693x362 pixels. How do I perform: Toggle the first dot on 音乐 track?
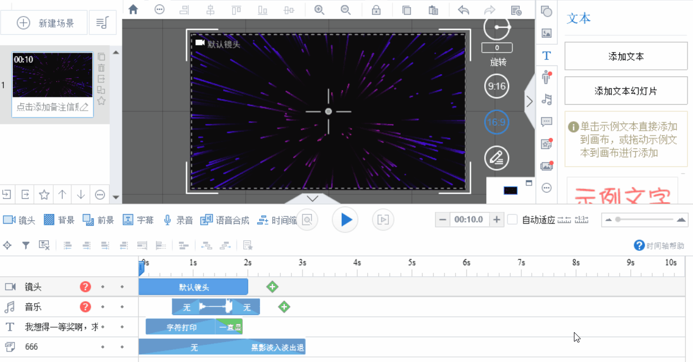(x=102, y=307)
